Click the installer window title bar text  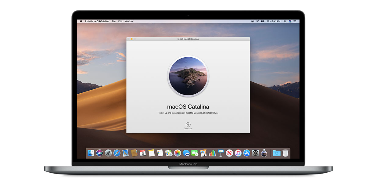[x=188, y=39]
